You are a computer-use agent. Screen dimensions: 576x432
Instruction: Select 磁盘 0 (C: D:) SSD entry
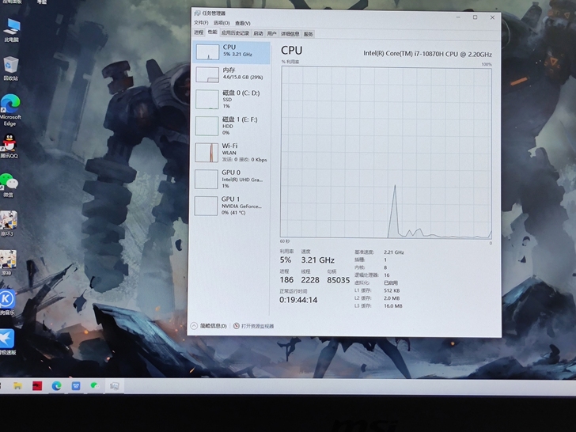click(x=231, y=99)
